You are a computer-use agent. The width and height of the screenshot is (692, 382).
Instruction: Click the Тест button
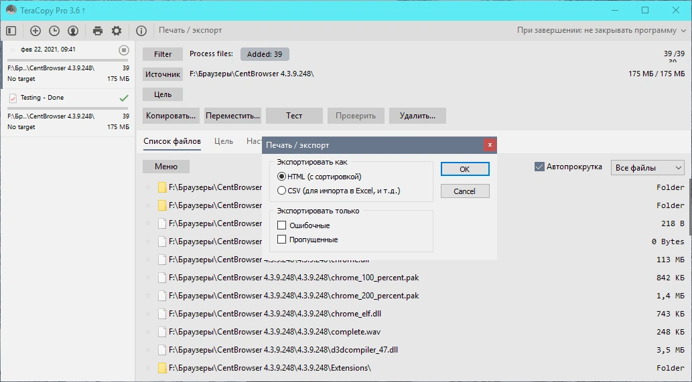click(294, 116)
